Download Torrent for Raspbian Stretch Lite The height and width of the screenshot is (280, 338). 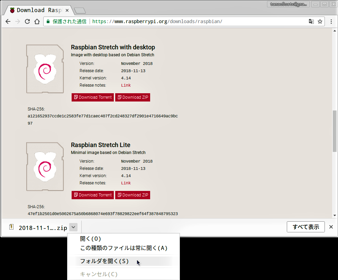[93, 195]
